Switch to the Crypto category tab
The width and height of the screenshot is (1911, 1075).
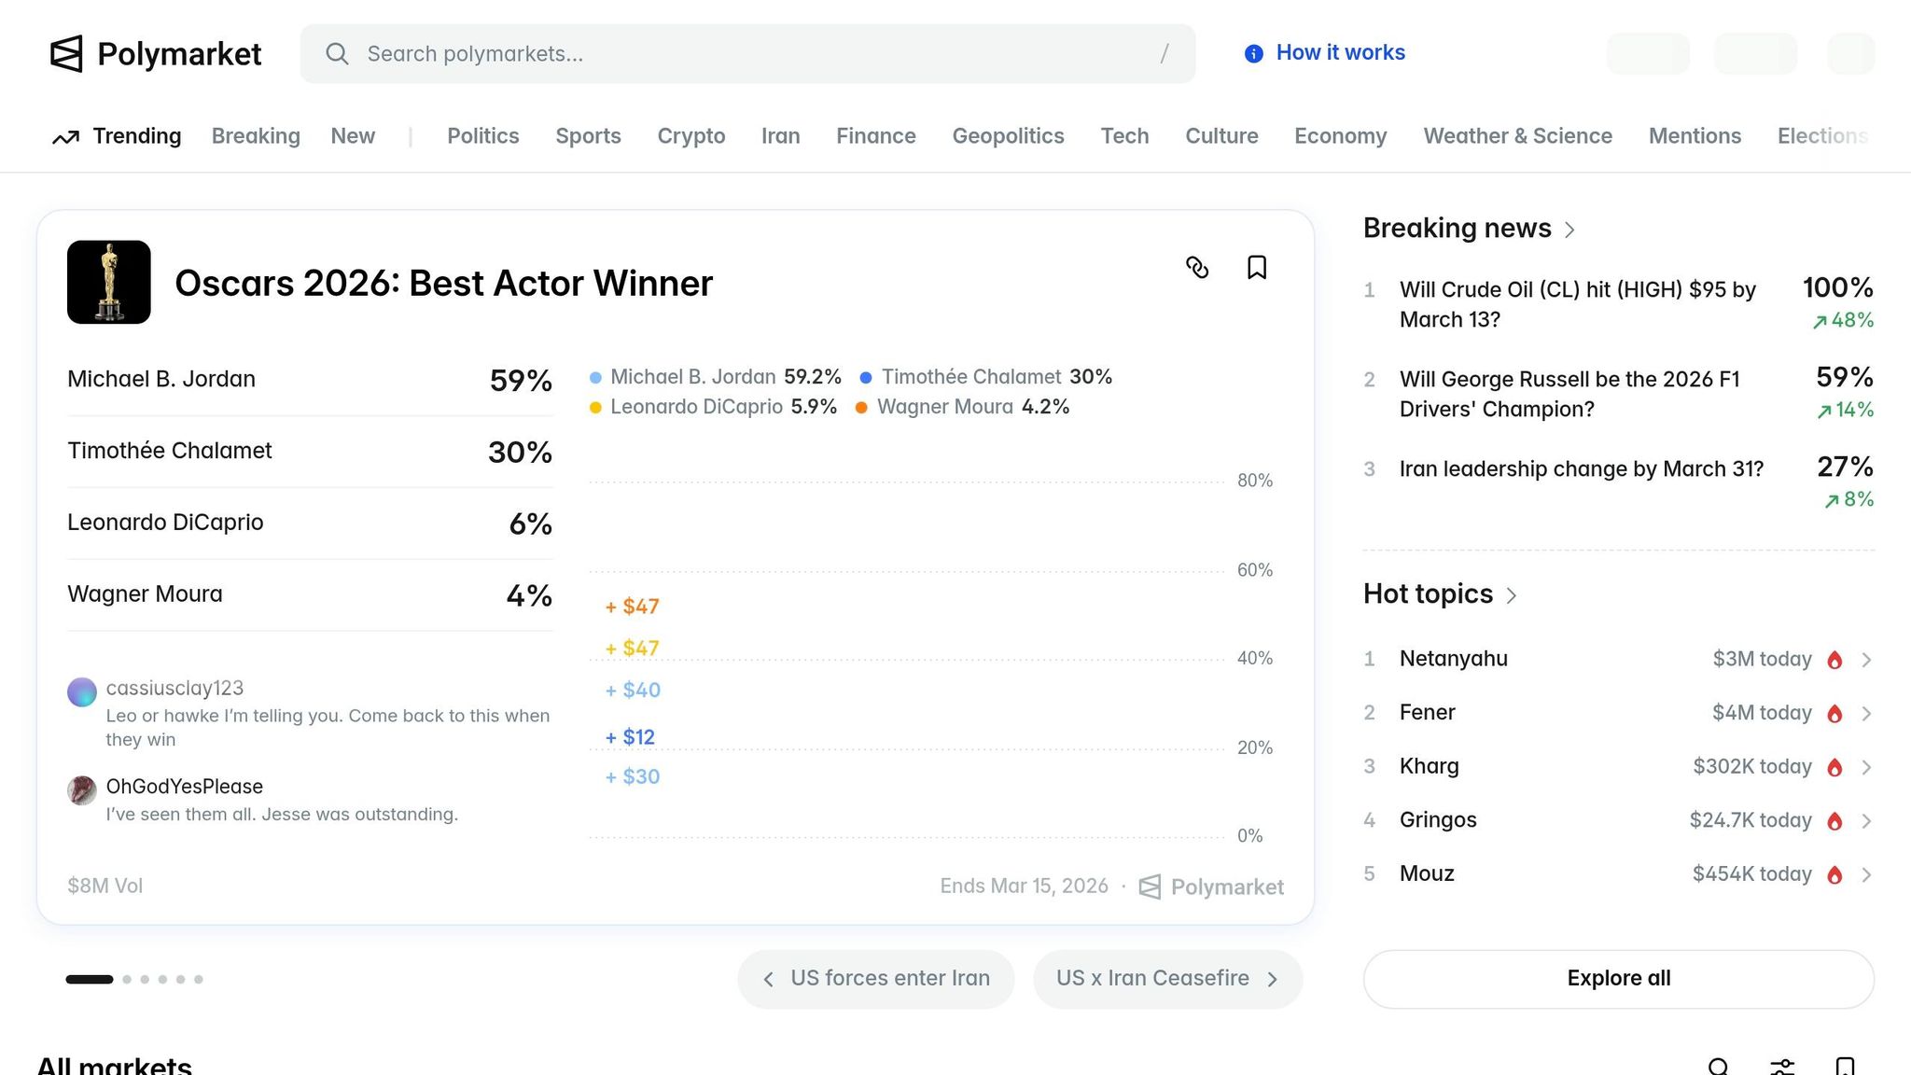690,136
